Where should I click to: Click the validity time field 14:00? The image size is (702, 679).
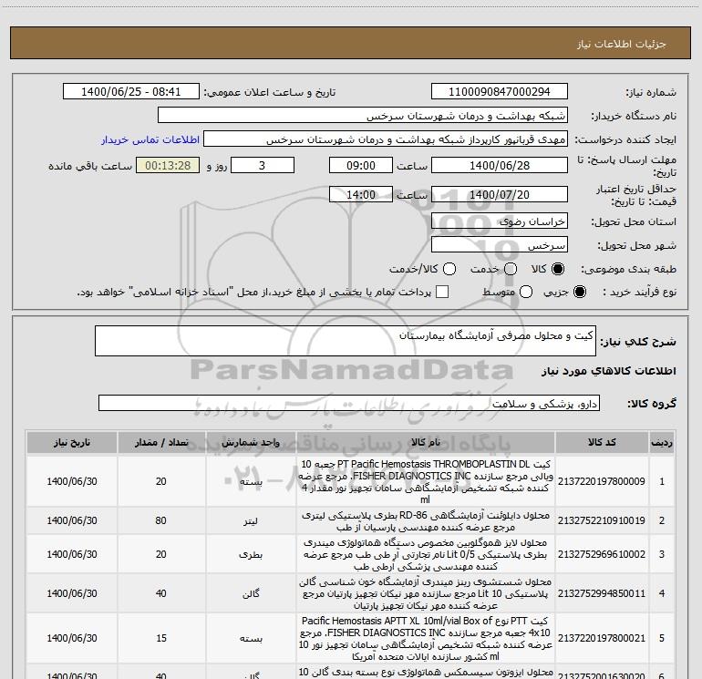point(361,195)
